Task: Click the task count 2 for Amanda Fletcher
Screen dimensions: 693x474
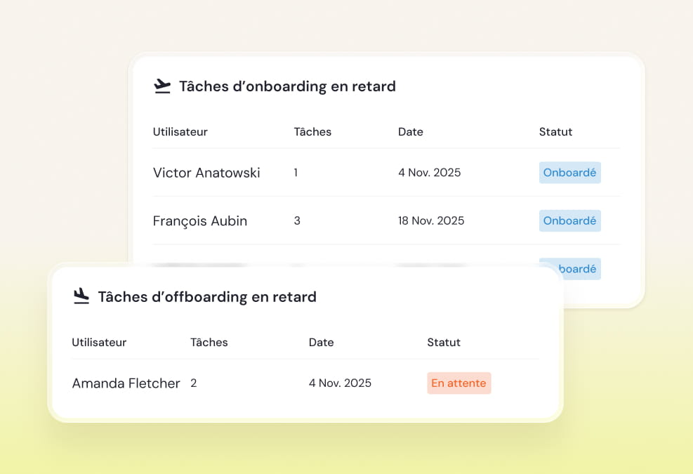Action: 193,383
